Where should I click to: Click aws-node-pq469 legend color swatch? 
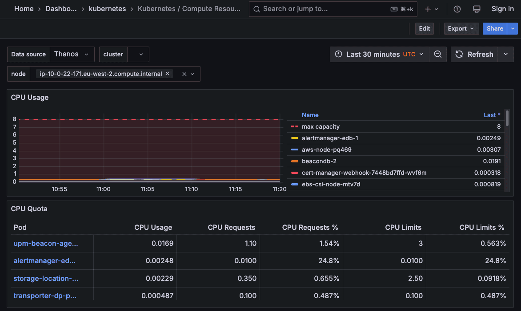click(294, 150)
